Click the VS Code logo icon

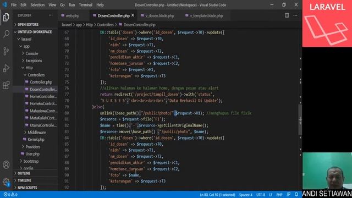[5, 5]
